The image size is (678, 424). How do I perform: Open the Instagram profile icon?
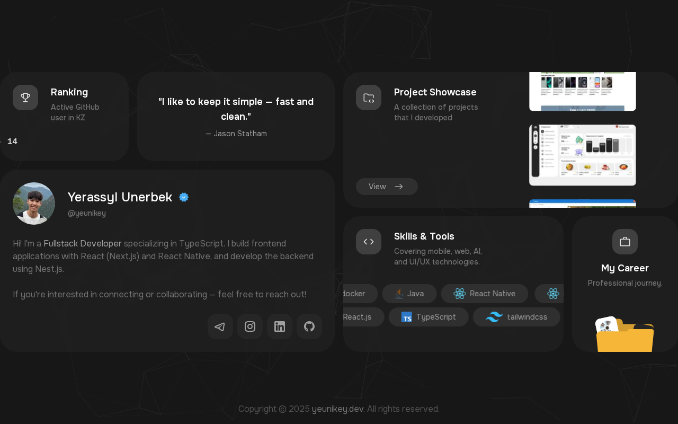[250, 326]
